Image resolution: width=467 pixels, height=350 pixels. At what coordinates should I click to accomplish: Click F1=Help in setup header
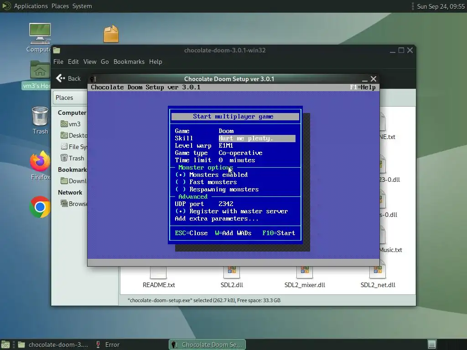363,87
